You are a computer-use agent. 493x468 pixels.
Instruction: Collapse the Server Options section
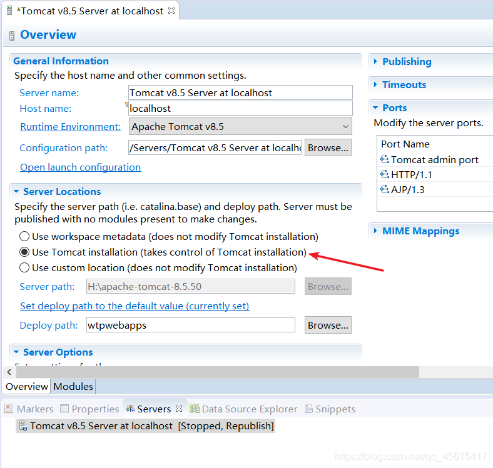coord(16,352)
